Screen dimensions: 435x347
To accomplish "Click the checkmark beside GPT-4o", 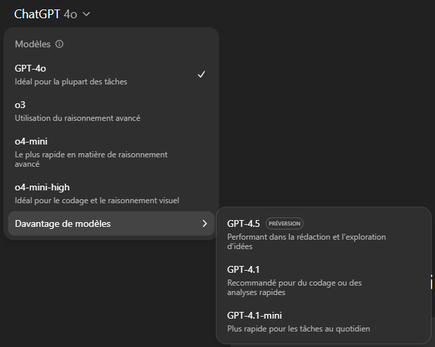I will [x=202, y=74].
